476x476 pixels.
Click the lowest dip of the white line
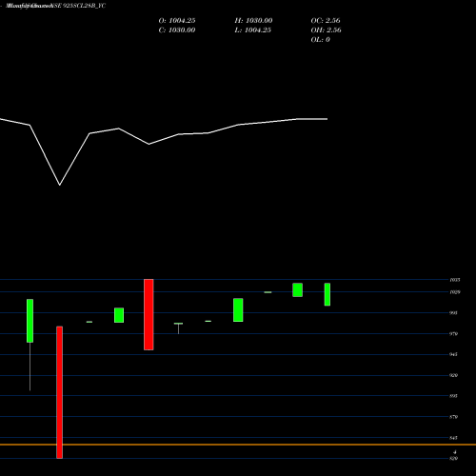[60, 185]
